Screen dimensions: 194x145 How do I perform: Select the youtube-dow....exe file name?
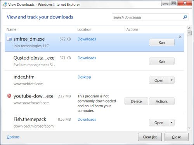coord(33,96)
